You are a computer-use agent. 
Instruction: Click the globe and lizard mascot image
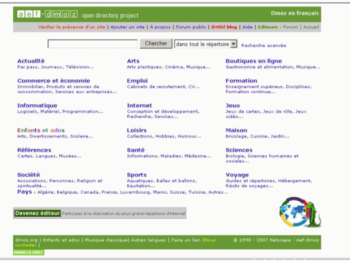pyautogui.click(x=300, y=212)
